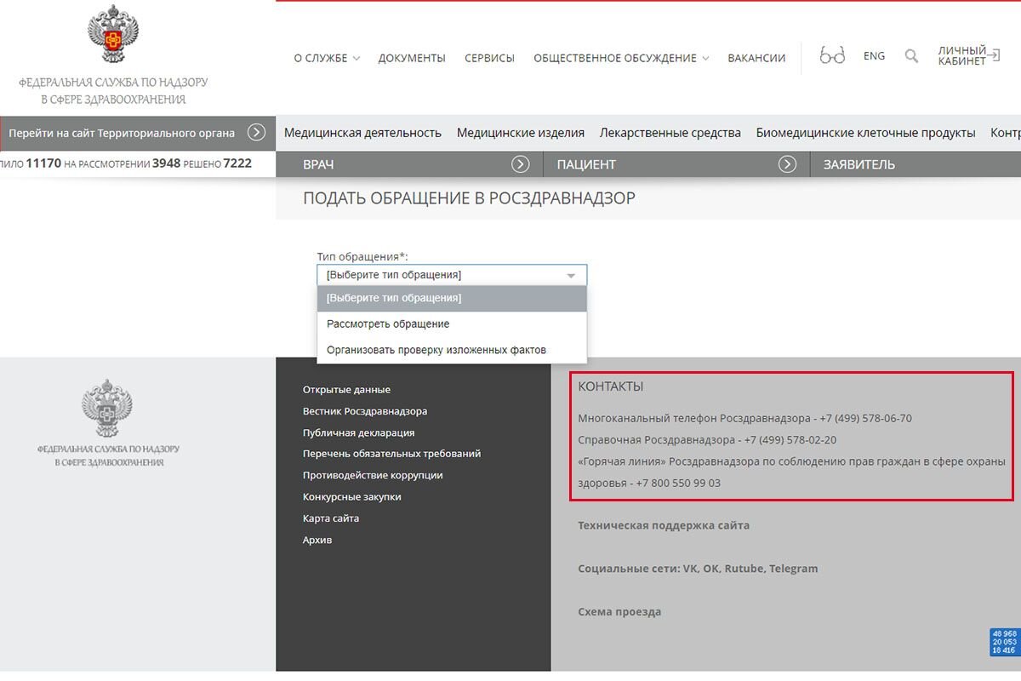Click the circular arrow in the ВРАЧ section
Viewport: 1021px width, 681px height.
point(521,163)
